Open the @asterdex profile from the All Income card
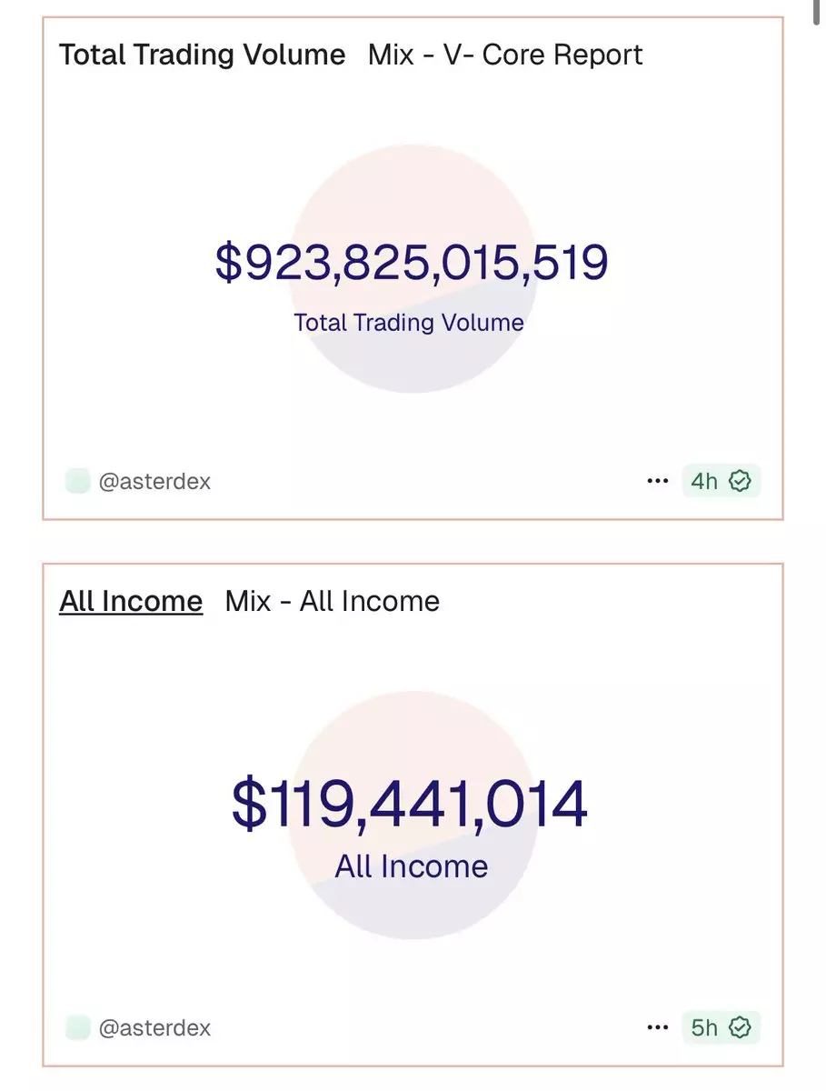Screen dimensions: 826x1091 (x=154, y=1028)
